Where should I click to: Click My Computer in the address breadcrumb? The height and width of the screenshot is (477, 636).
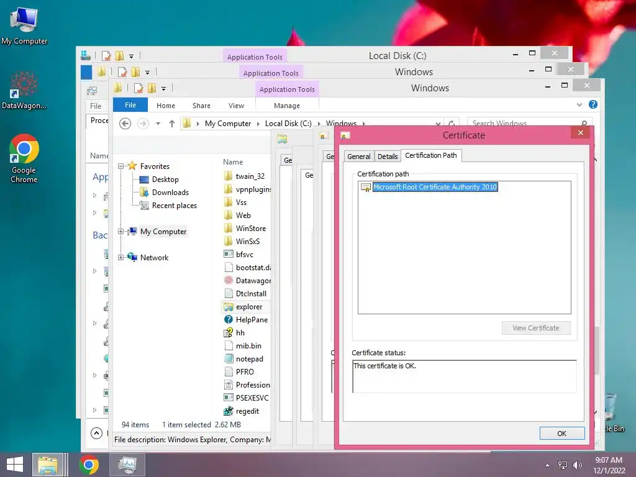227,124
